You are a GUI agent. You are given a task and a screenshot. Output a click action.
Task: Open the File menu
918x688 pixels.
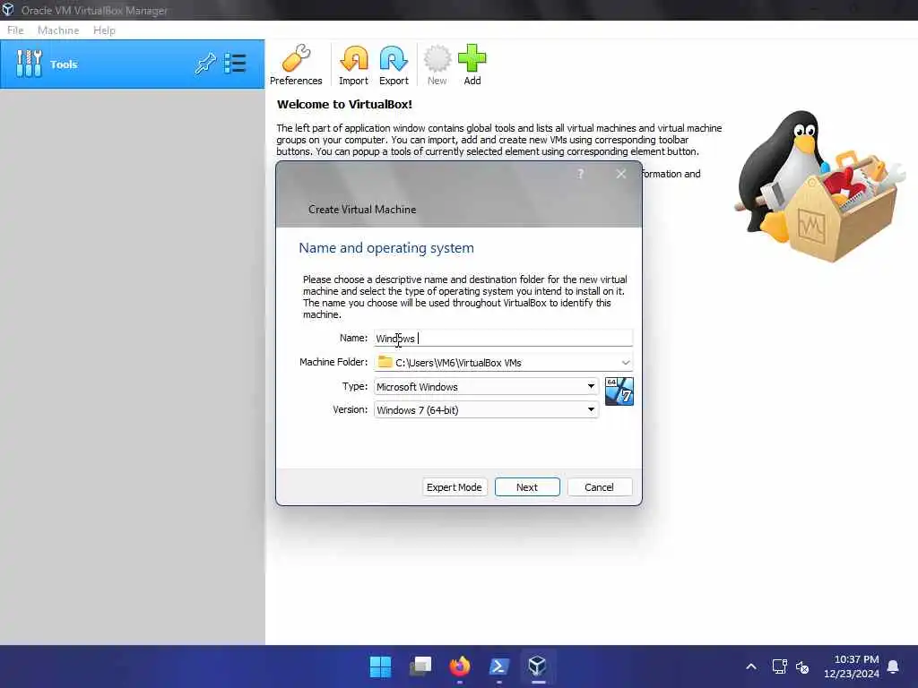click(15, 30)
